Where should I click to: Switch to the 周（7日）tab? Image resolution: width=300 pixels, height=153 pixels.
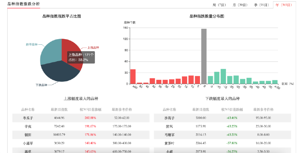(219, 5)
